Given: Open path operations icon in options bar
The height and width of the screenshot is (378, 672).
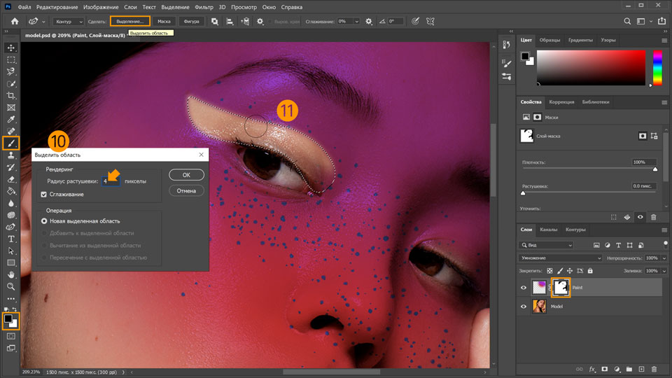Looking at the screenshot, I should point(215,22).
